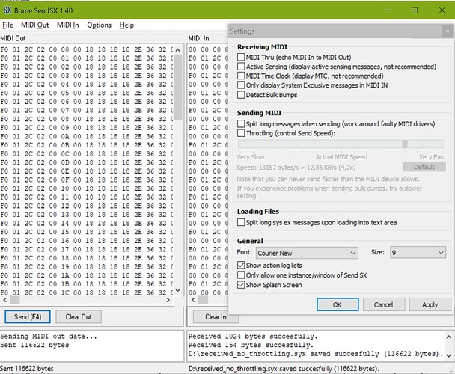Click the MIDI Out hex row containing 14
This screenshot has width=455, height=374.
[x=87, y=224]
